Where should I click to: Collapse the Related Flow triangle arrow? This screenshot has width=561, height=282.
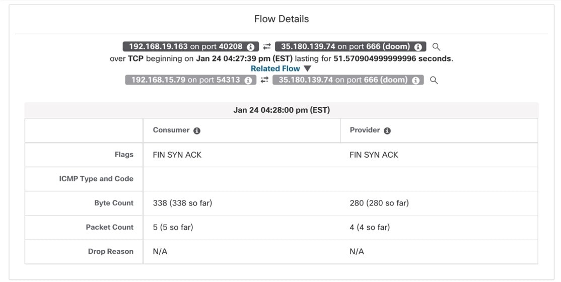pos(308,68)
